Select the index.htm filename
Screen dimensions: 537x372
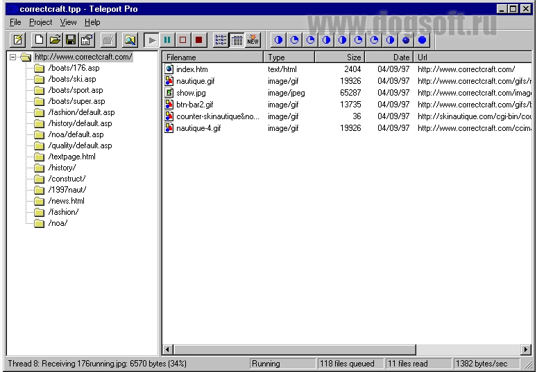pos(191,69)
